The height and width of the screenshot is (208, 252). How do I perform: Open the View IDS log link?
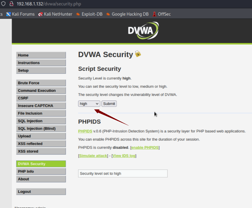click(x=124, y=156)
